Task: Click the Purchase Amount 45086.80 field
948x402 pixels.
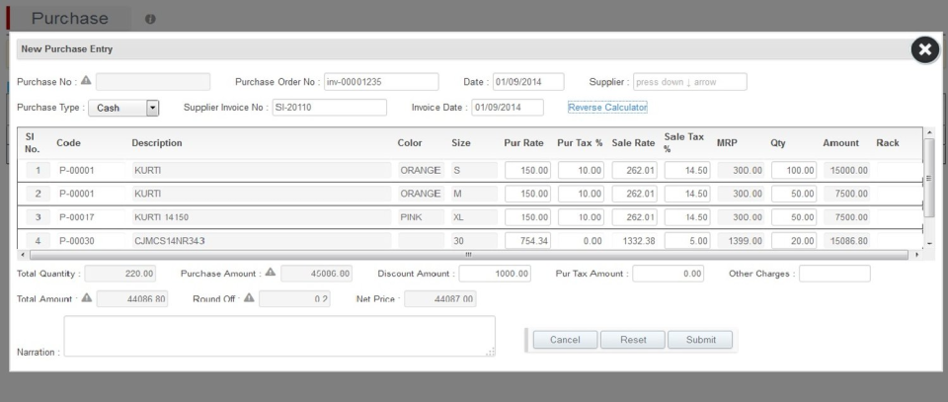Action: [x=317, y=274]
